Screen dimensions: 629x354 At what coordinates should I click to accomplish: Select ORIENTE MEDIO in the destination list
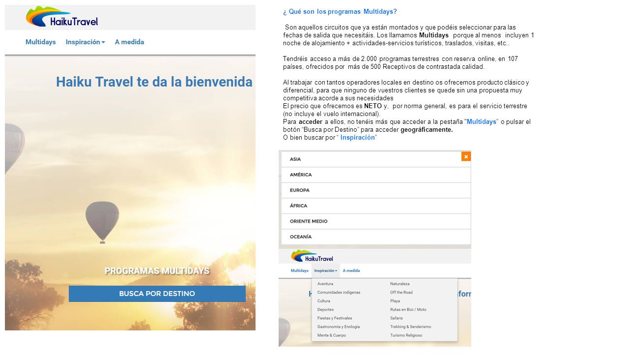pyautogui.click(x=376, y=221)
